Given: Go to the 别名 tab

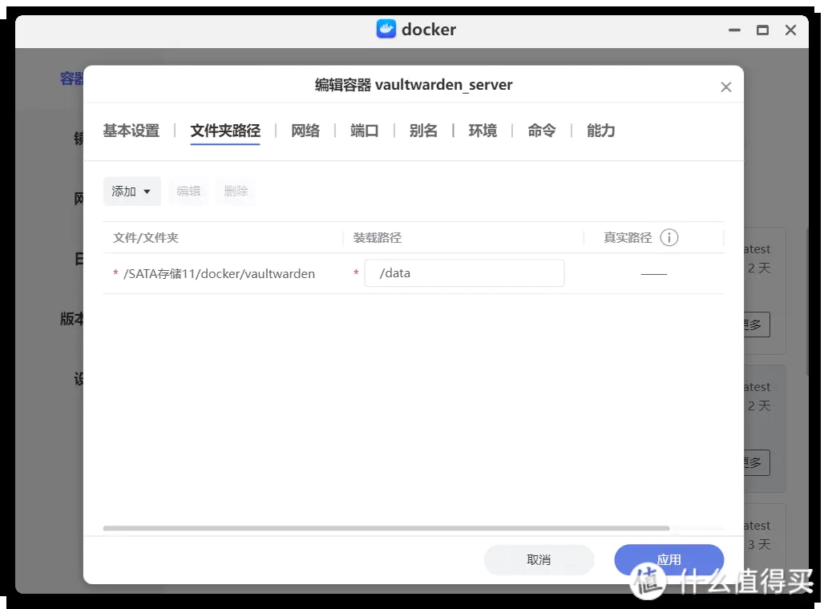Looking at the screenshot, I should [x=423, y=131].
